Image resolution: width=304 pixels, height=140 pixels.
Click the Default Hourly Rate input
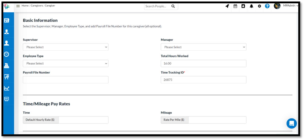click(x=83, y=120)
